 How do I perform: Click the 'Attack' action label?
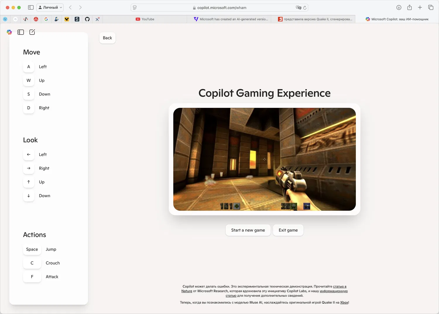pos(52,277)
